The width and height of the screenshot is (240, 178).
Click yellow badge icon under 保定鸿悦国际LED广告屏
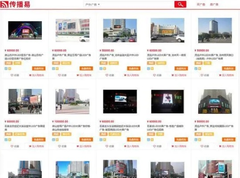199,140
